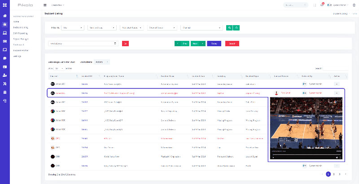This screenshot has width=359, height=184.
Task: Click the Today button
Action: click(x=214, y=44)
